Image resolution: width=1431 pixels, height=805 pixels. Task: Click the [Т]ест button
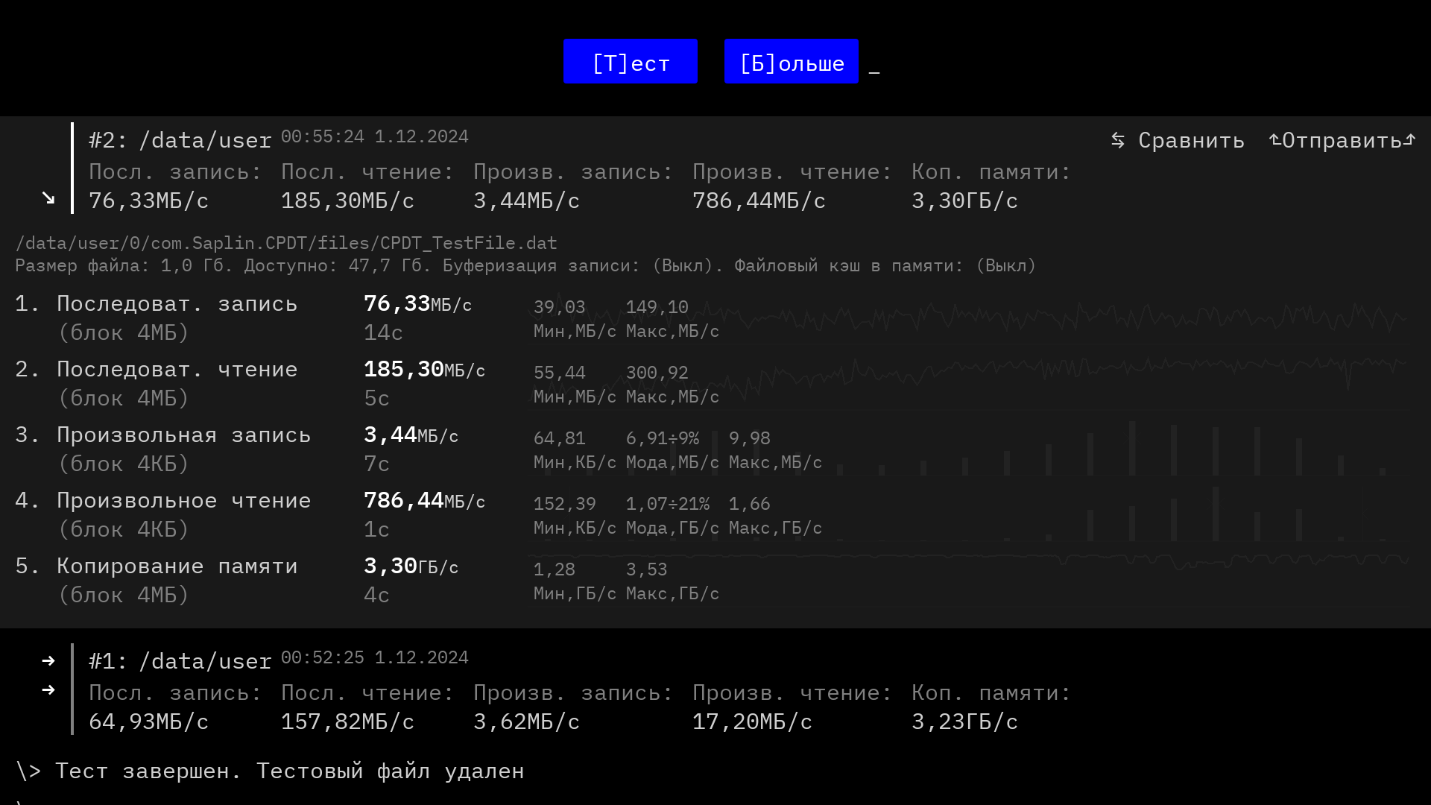630,62
